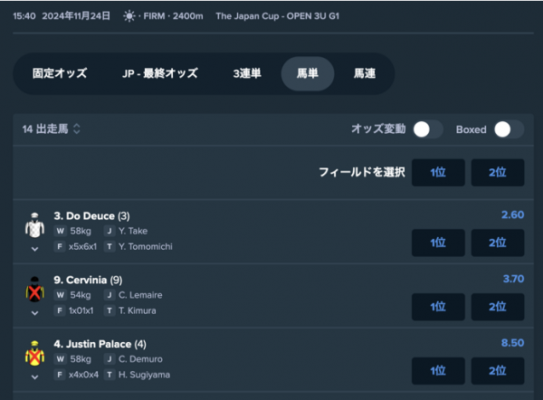Click Cervinia's black and red jockey silk icon
The width and height of the screenshot is (543, 400).
coord(34,290)
